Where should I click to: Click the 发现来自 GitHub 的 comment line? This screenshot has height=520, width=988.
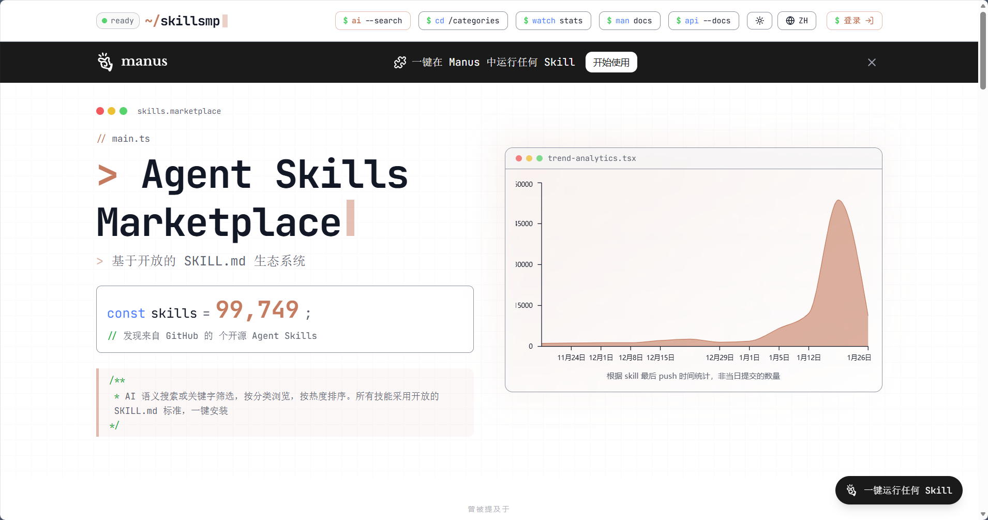click(x=213, y=336)
